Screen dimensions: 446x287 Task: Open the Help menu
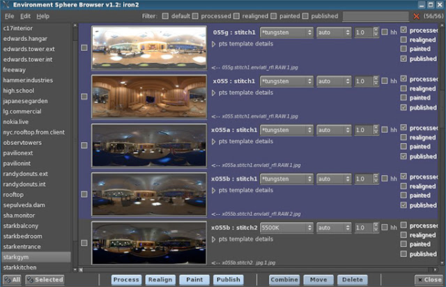coord(43,16)
